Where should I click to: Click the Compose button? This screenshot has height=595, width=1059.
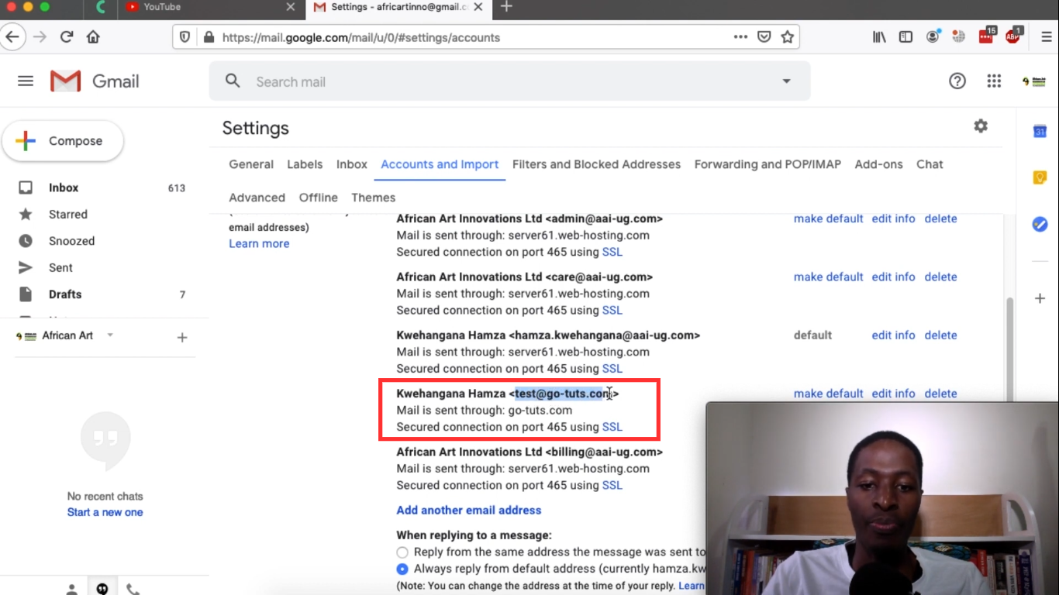(x=63, y=141)
